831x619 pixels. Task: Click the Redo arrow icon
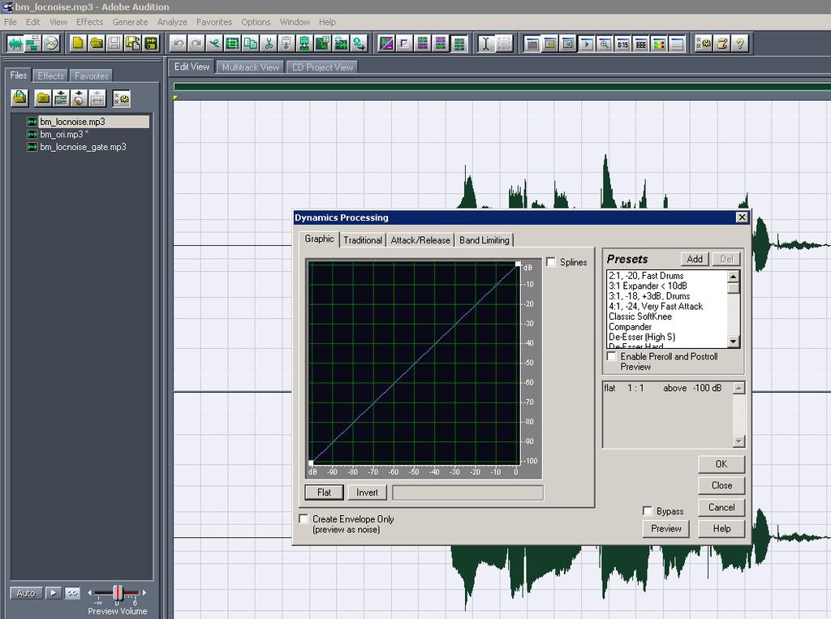tap(196, 44)
